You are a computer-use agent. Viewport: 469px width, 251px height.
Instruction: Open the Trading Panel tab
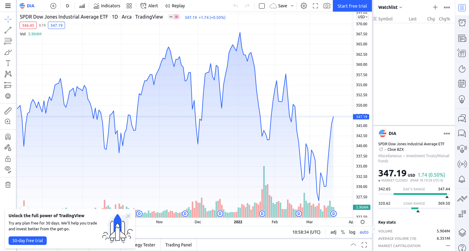[178, 245]
